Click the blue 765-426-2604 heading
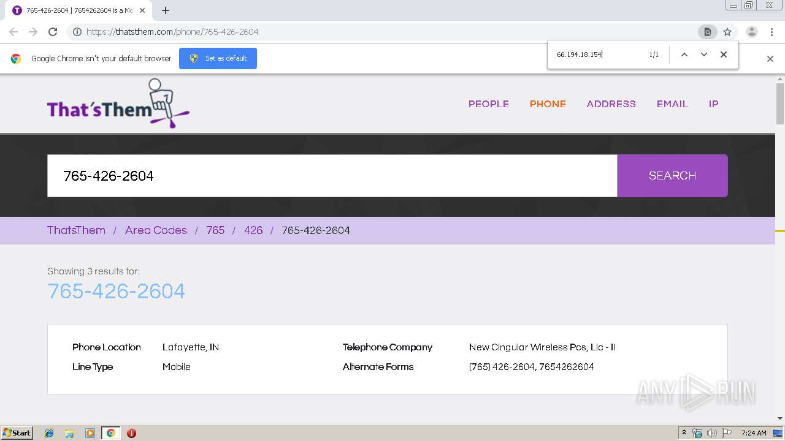The height and width of the screenshot is (441, 785). tap(116, 291)
